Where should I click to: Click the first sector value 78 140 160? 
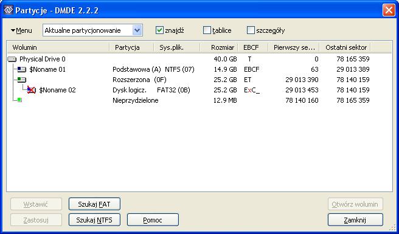pos(302,100)
